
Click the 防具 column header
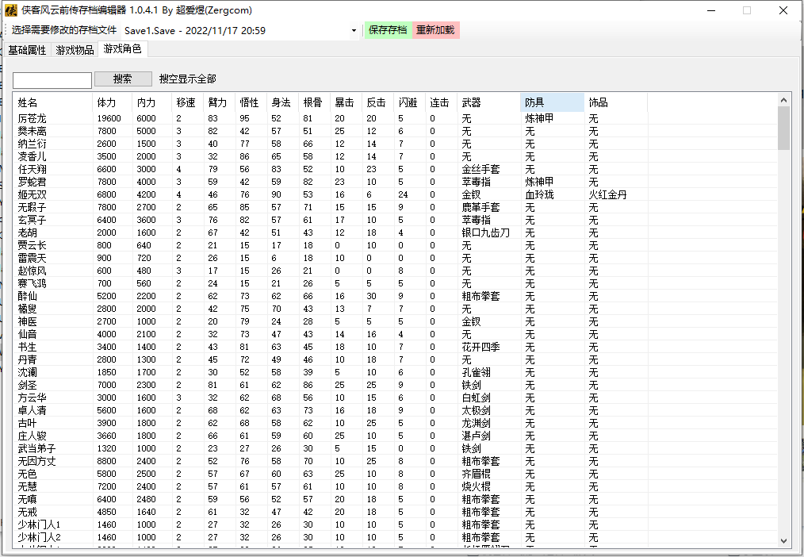pos(552,102)
